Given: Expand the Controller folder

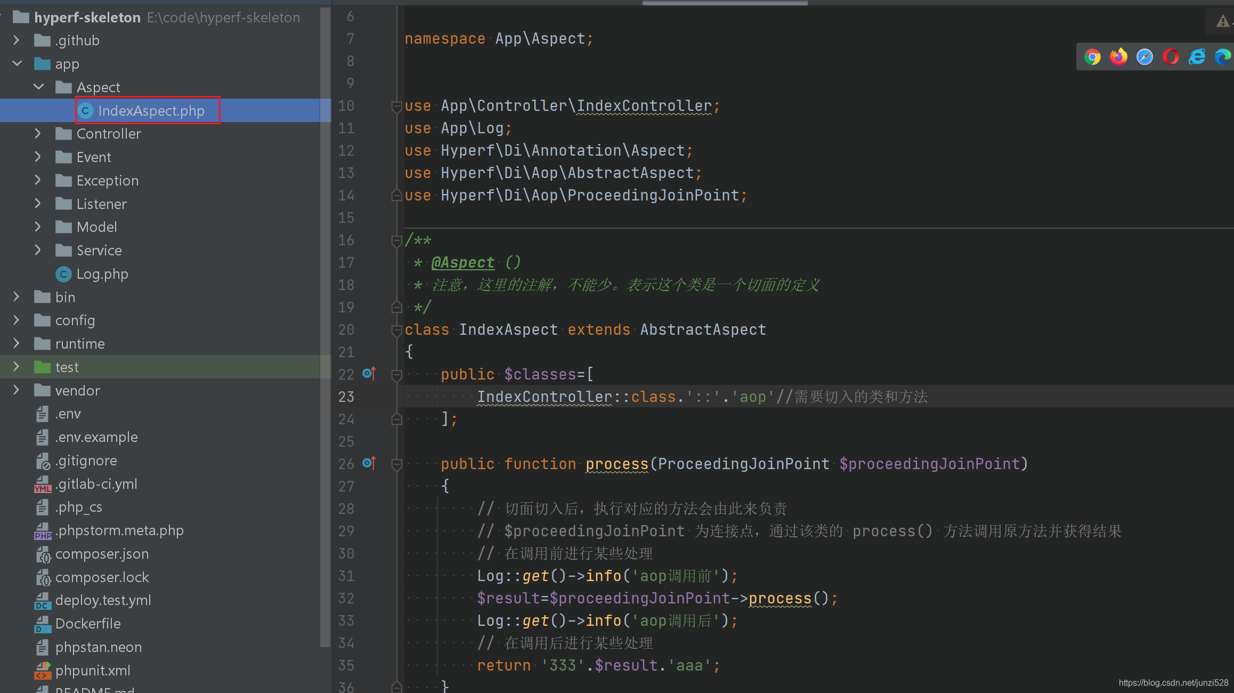Looking at the screenshot, I should (38, 133).
